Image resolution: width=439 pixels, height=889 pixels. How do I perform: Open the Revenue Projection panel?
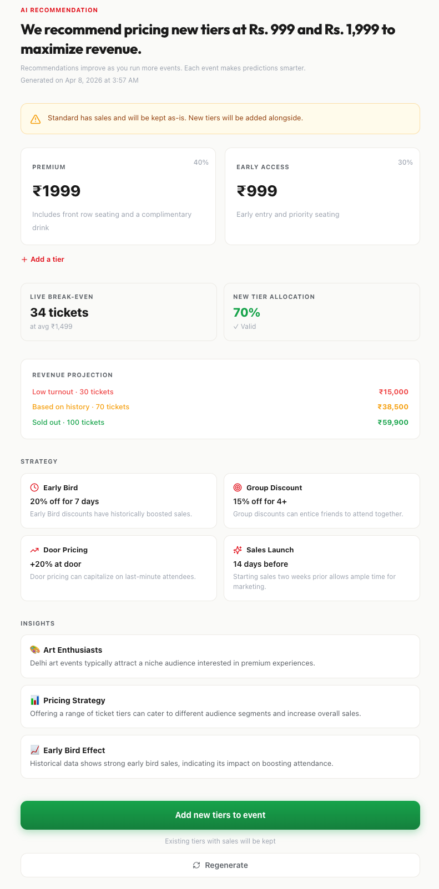coord(220,398)
